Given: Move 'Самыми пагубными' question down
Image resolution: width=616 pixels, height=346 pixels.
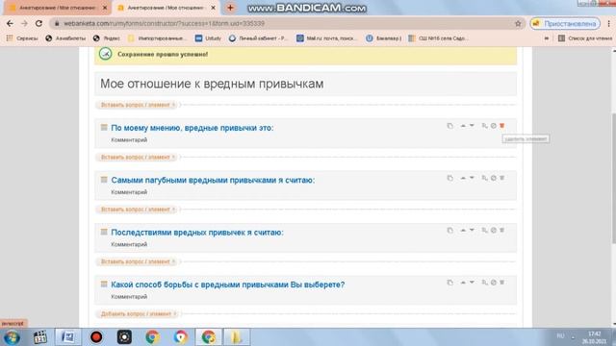Looking at the screenshot, I should [x=472, y=178].
